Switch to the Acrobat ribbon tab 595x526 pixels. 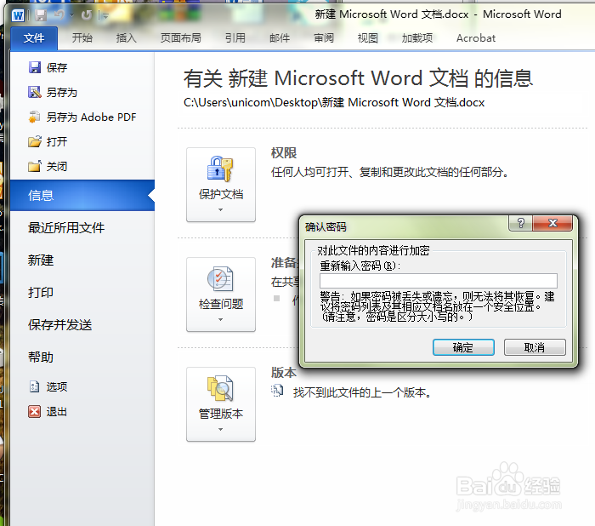(476, 38)
